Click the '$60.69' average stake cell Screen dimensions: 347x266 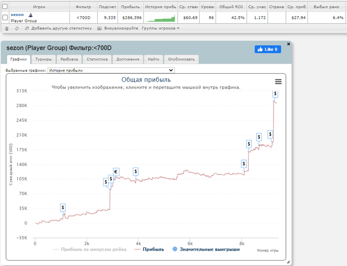(x=188, y=17)
